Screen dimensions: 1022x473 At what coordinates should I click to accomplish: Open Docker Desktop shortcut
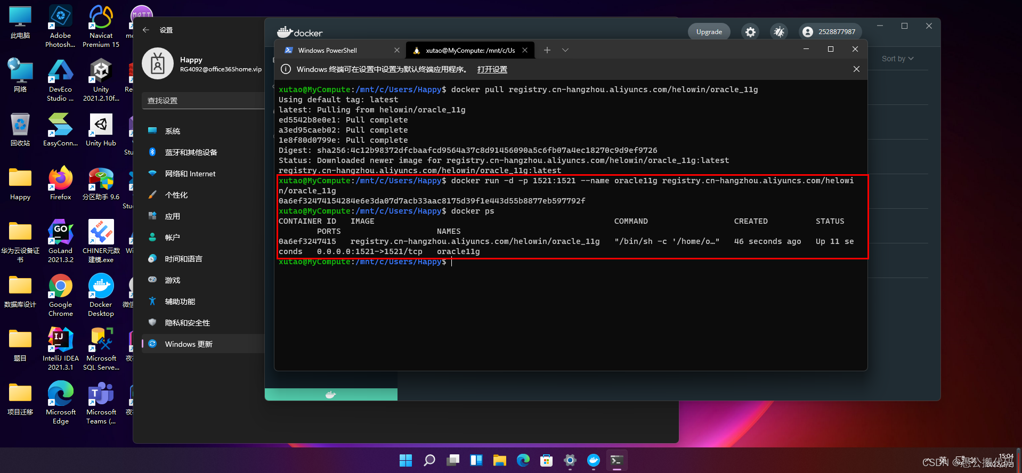(x=101, y=296)
